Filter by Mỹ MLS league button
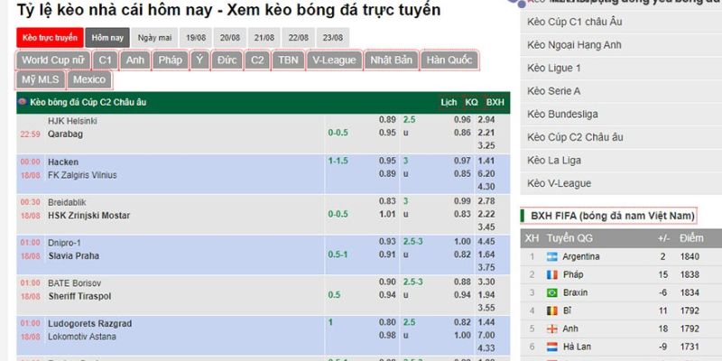 (41, 79)
